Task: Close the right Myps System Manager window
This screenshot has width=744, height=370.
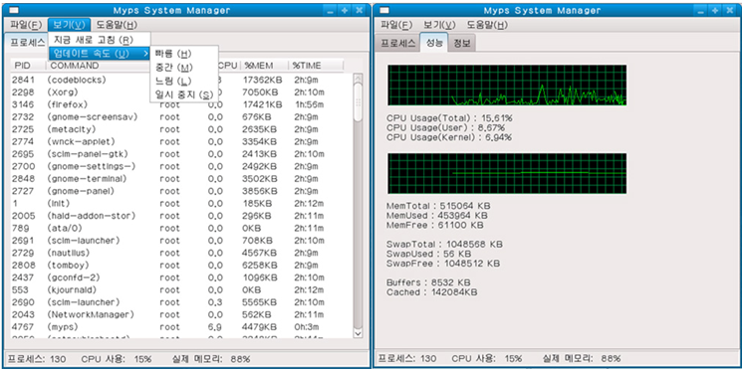Action: point(729,10)
